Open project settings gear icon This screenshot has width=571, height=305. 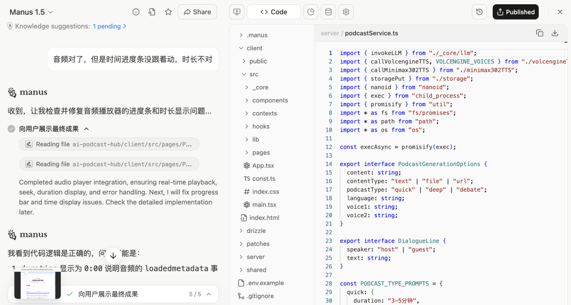pyautogui.click(x=346, y=12)
